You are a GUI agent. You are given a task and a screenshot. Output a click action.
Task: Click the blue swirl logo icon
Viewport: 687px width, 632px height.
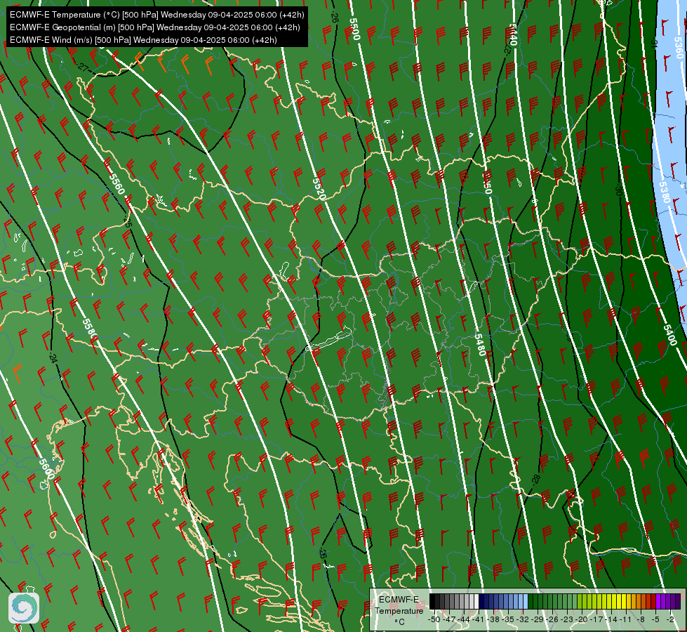(24, 608)
